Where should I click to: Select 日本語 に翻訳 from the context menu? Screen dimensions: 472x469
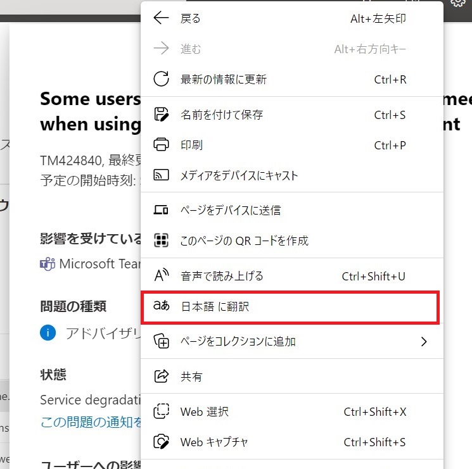tap(215, 306)
